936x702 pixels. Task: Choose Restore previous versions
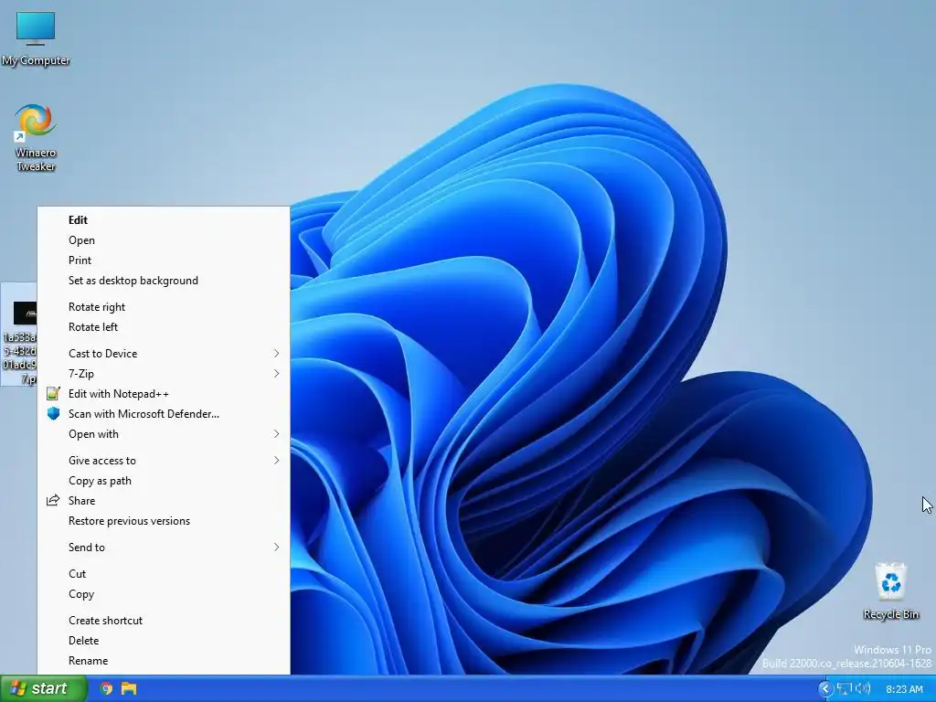point(164,521)
